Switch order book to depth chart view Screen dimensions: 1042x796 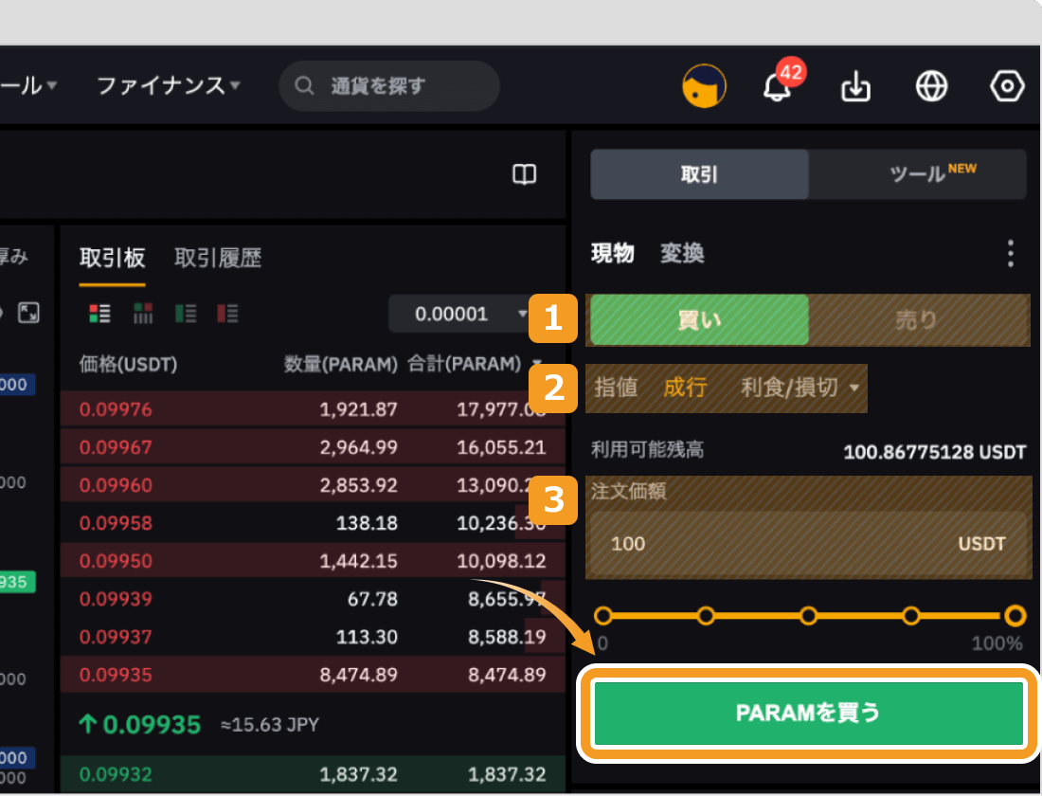click(143, 313)
